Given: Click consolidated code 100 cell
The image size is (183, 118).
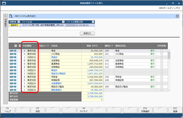Looking at the screenshot, I should tap(109, 51).
